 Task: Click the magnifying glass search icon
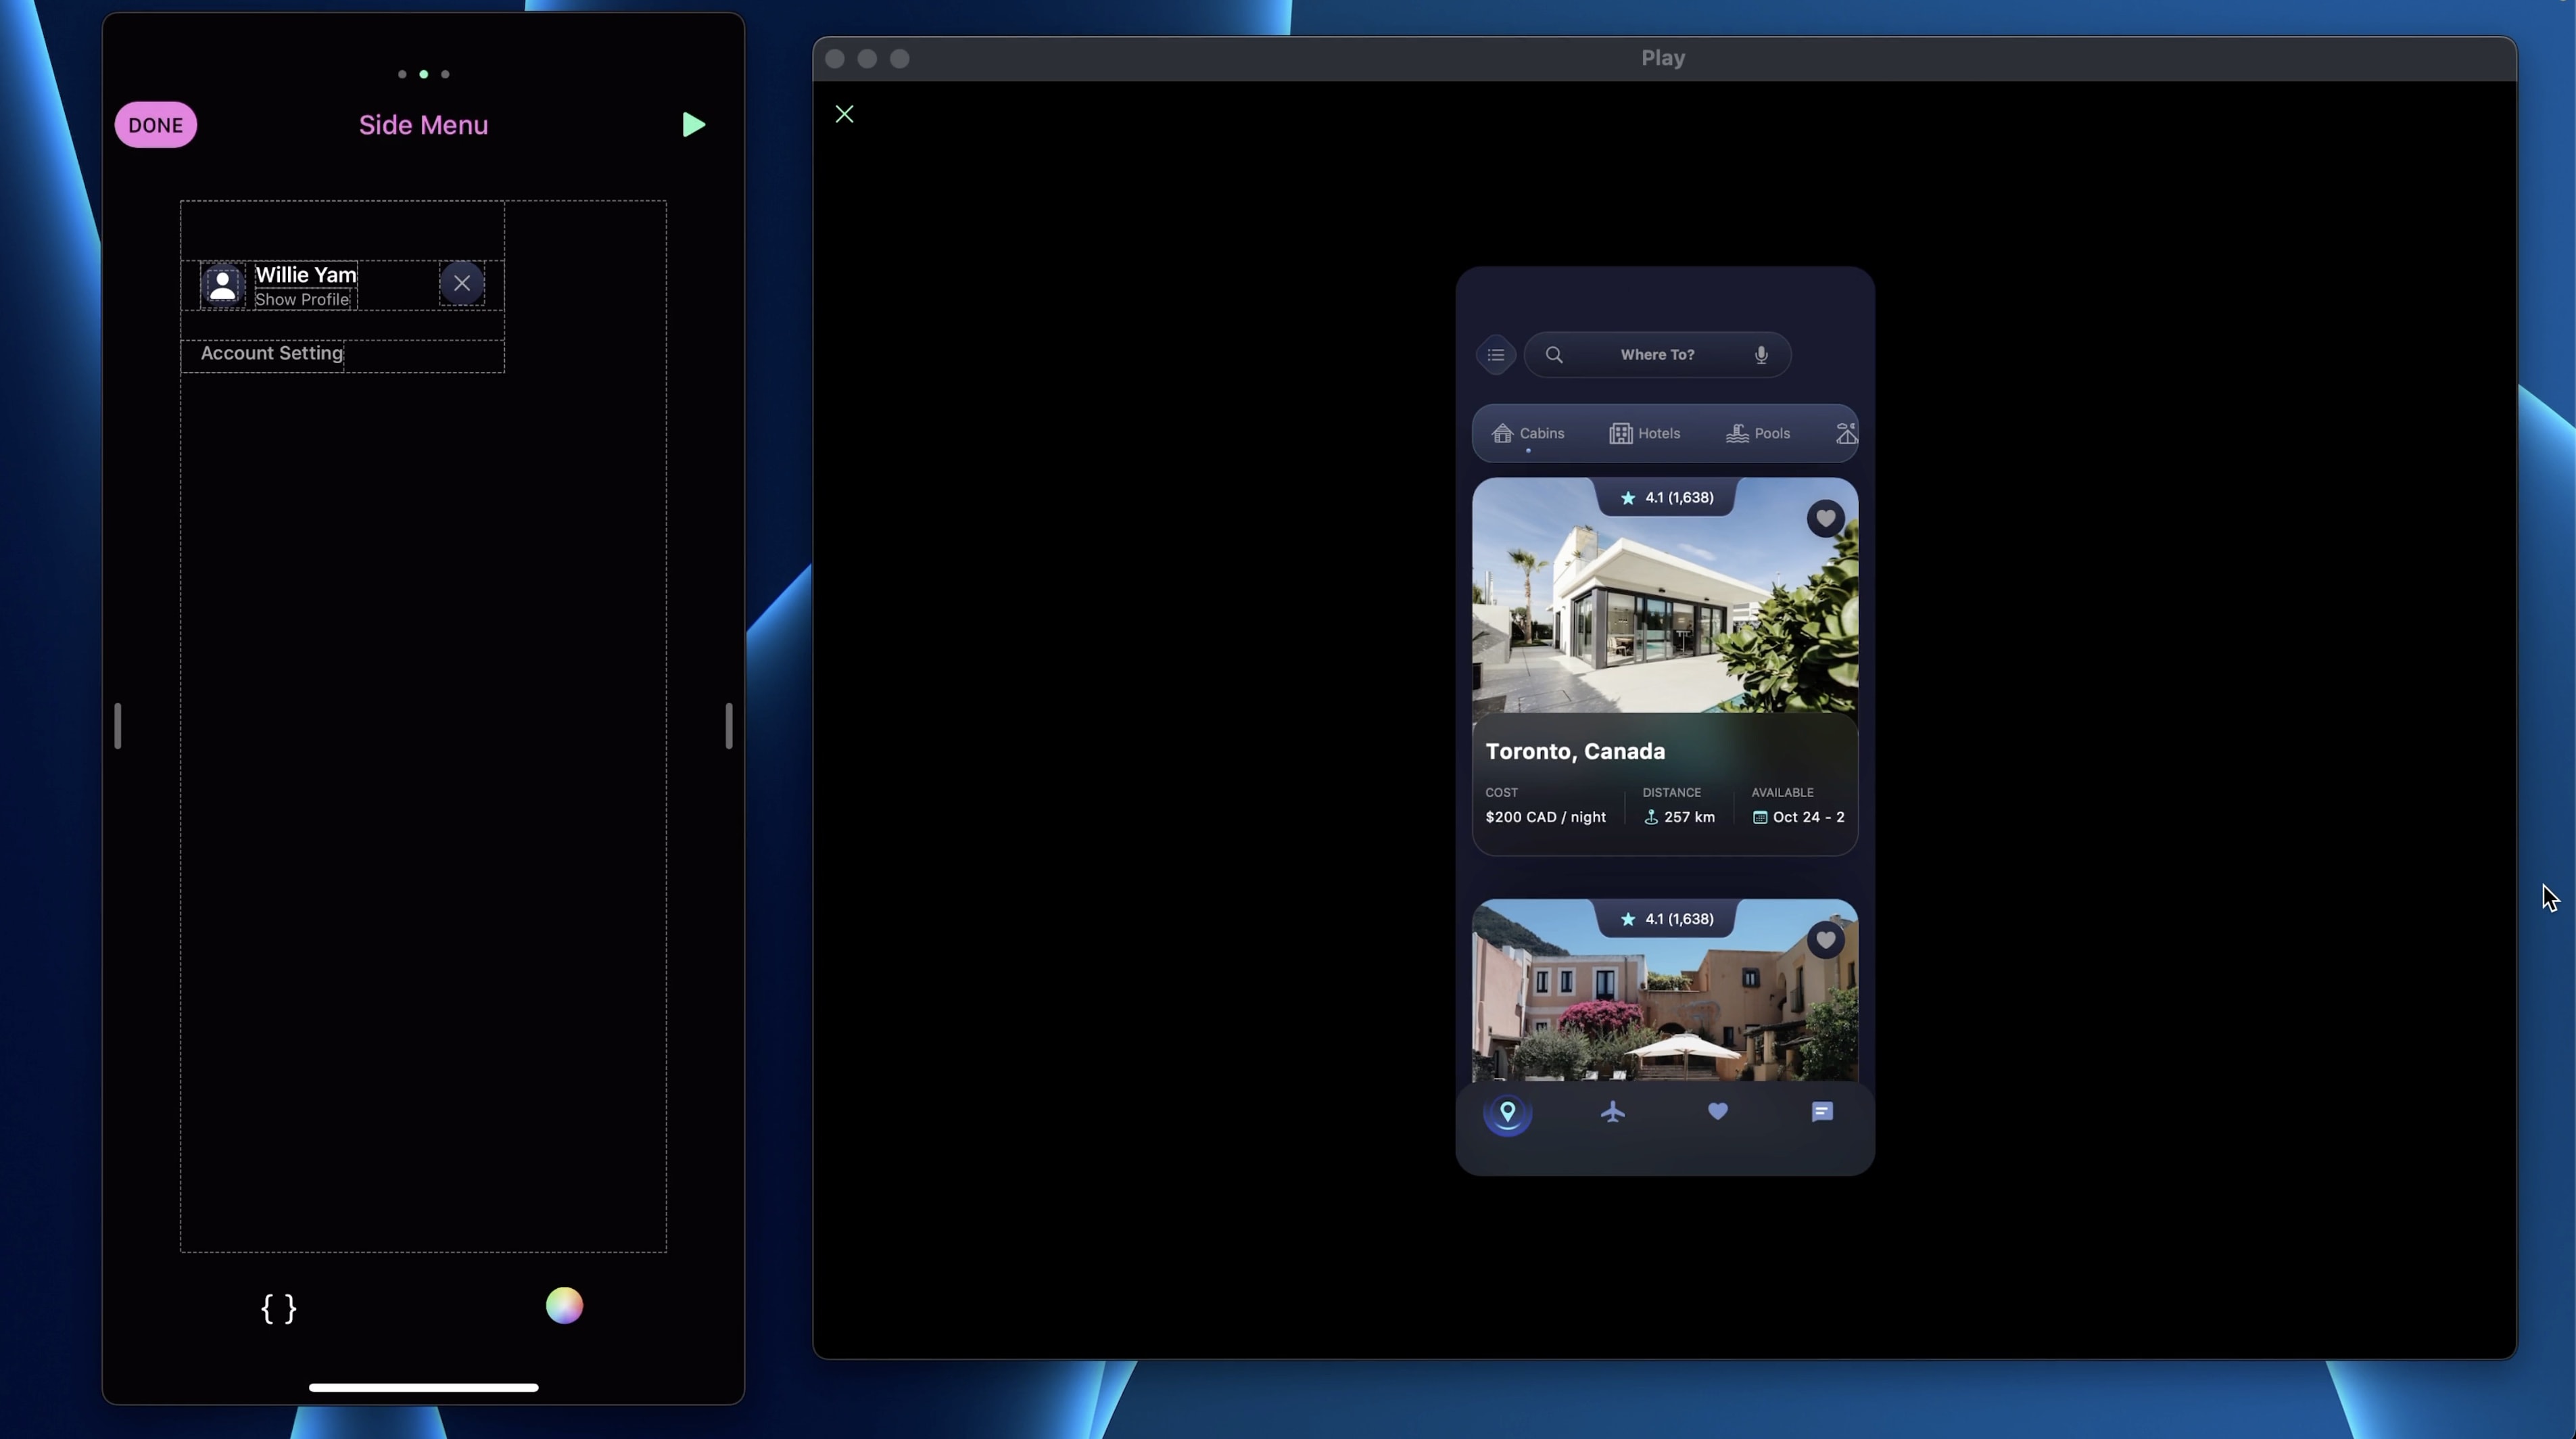pos(1554,355)
